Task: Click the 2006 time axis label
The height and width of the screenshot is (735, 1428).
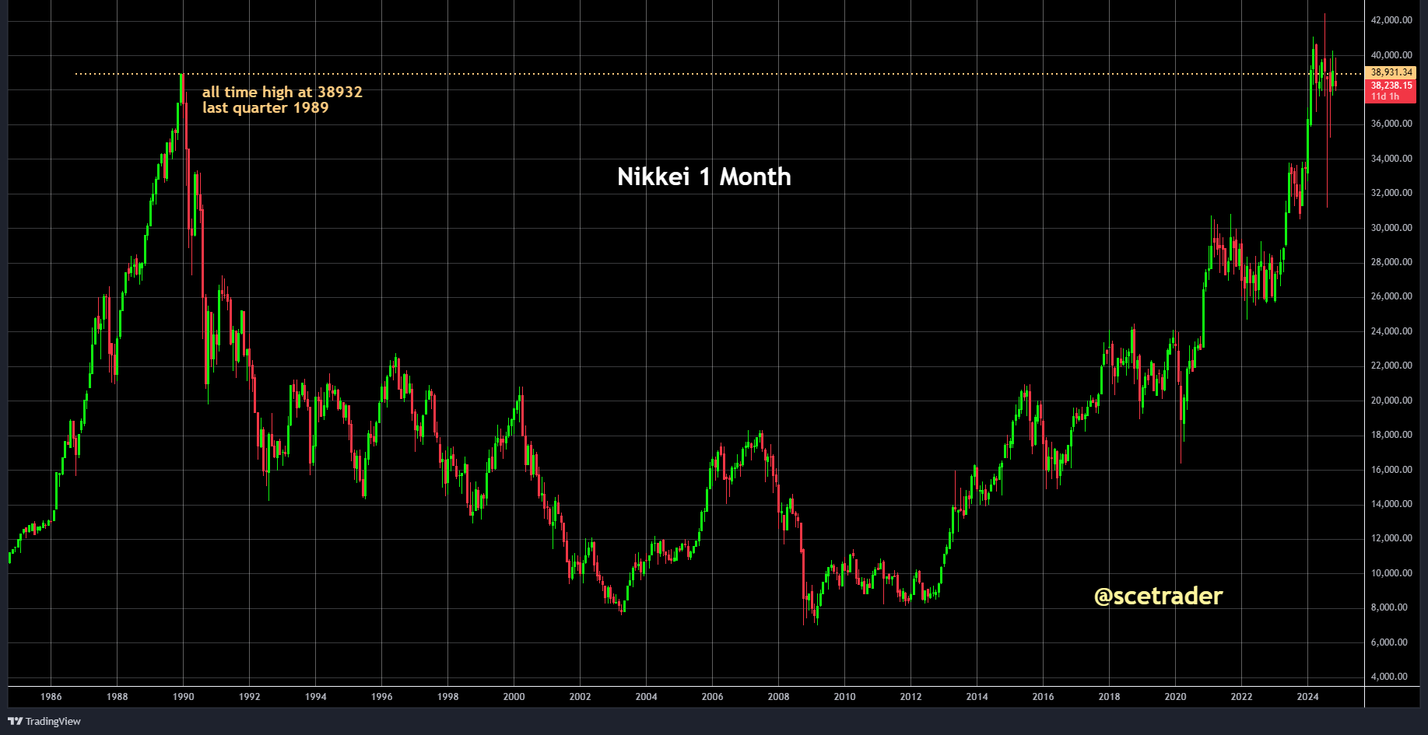Action: pos(713,697)
